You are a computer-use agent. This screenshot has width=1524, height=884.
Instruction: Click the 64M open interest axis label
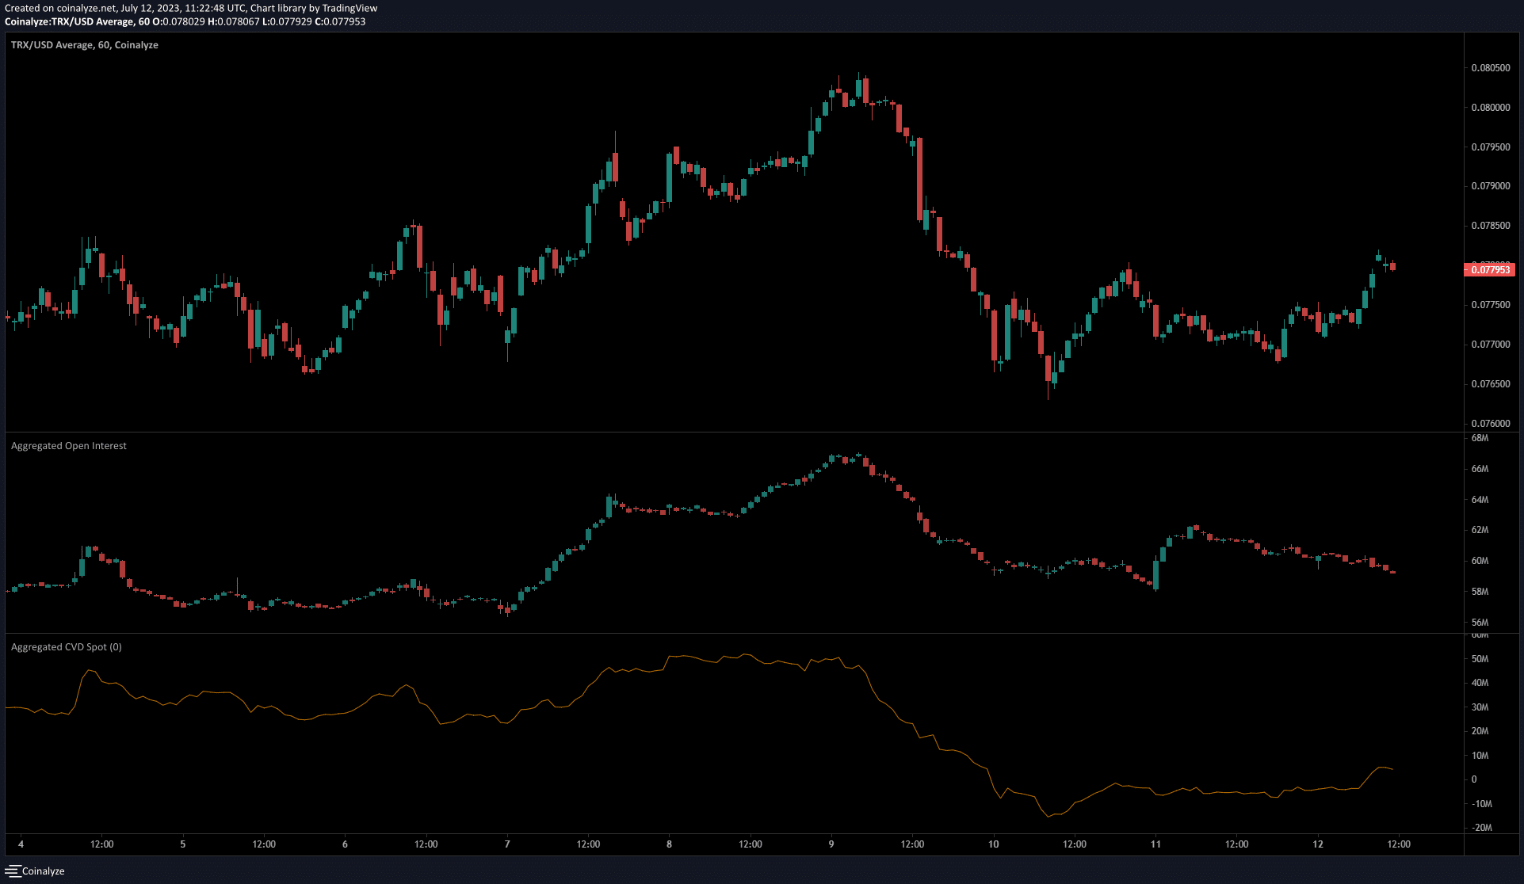pos(1480,500)
